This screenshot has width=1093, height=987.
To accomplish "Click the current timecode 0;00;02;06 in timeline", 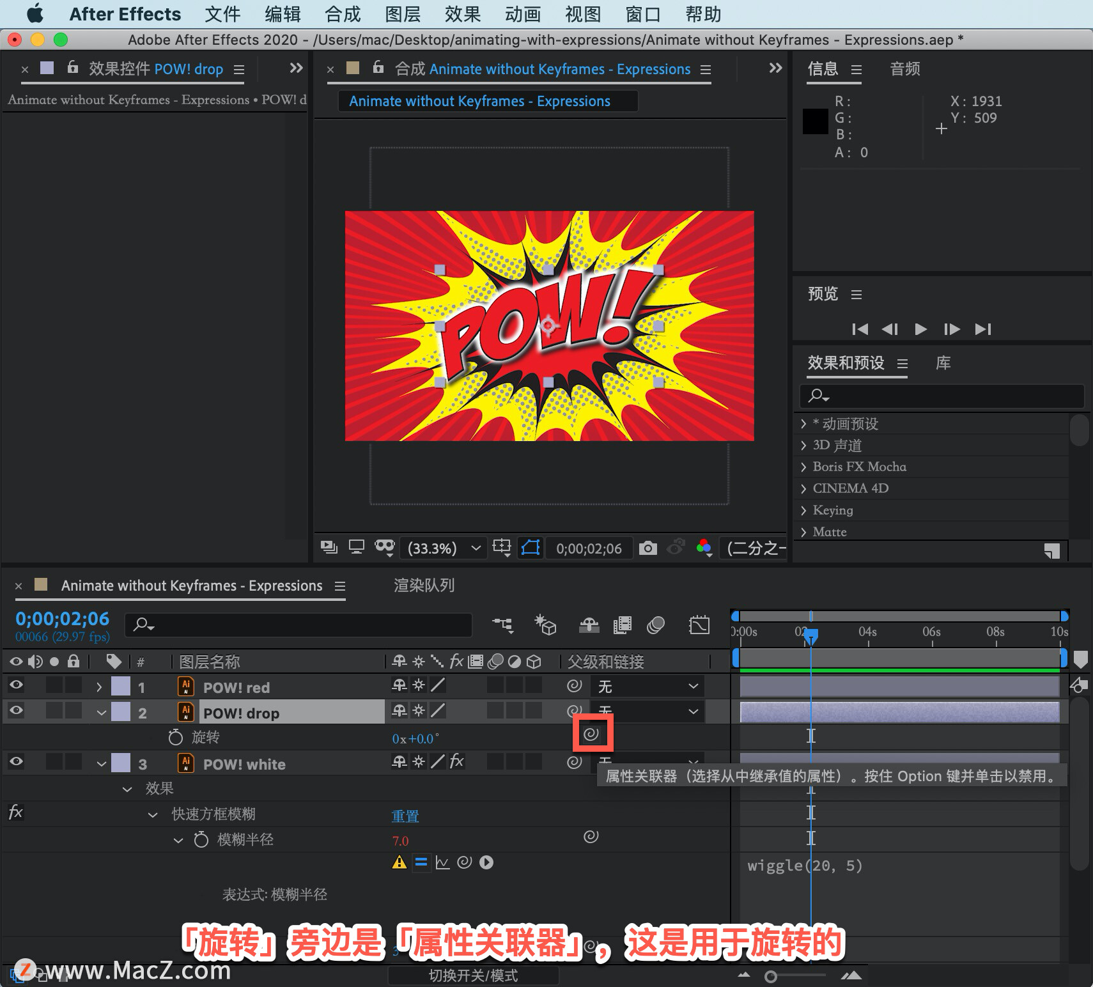I will pyautogui.click(x=63, y=619).
